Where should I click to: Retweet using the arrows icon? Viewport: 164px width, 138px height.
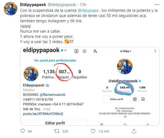point(57,131)
